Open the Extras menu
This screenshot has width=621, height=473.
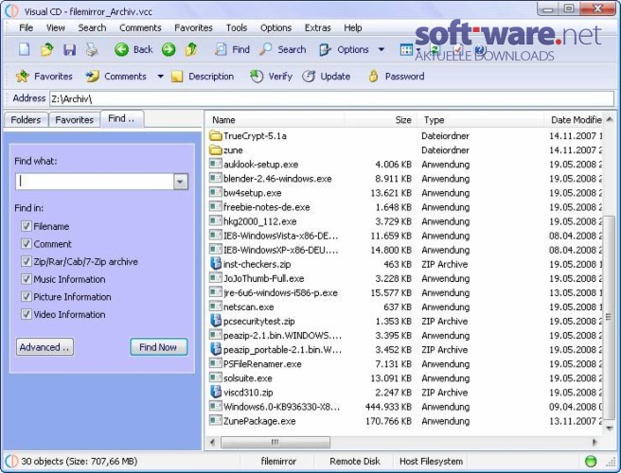point(318,27)
